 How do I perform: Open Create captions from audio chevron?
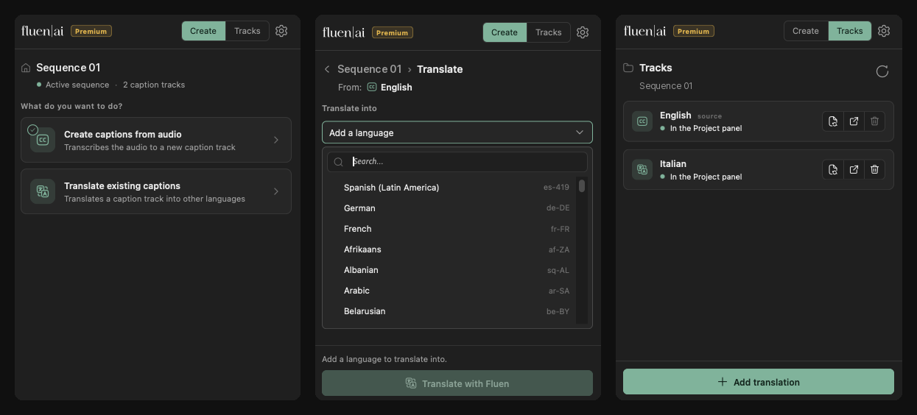[x=276, y=140]
